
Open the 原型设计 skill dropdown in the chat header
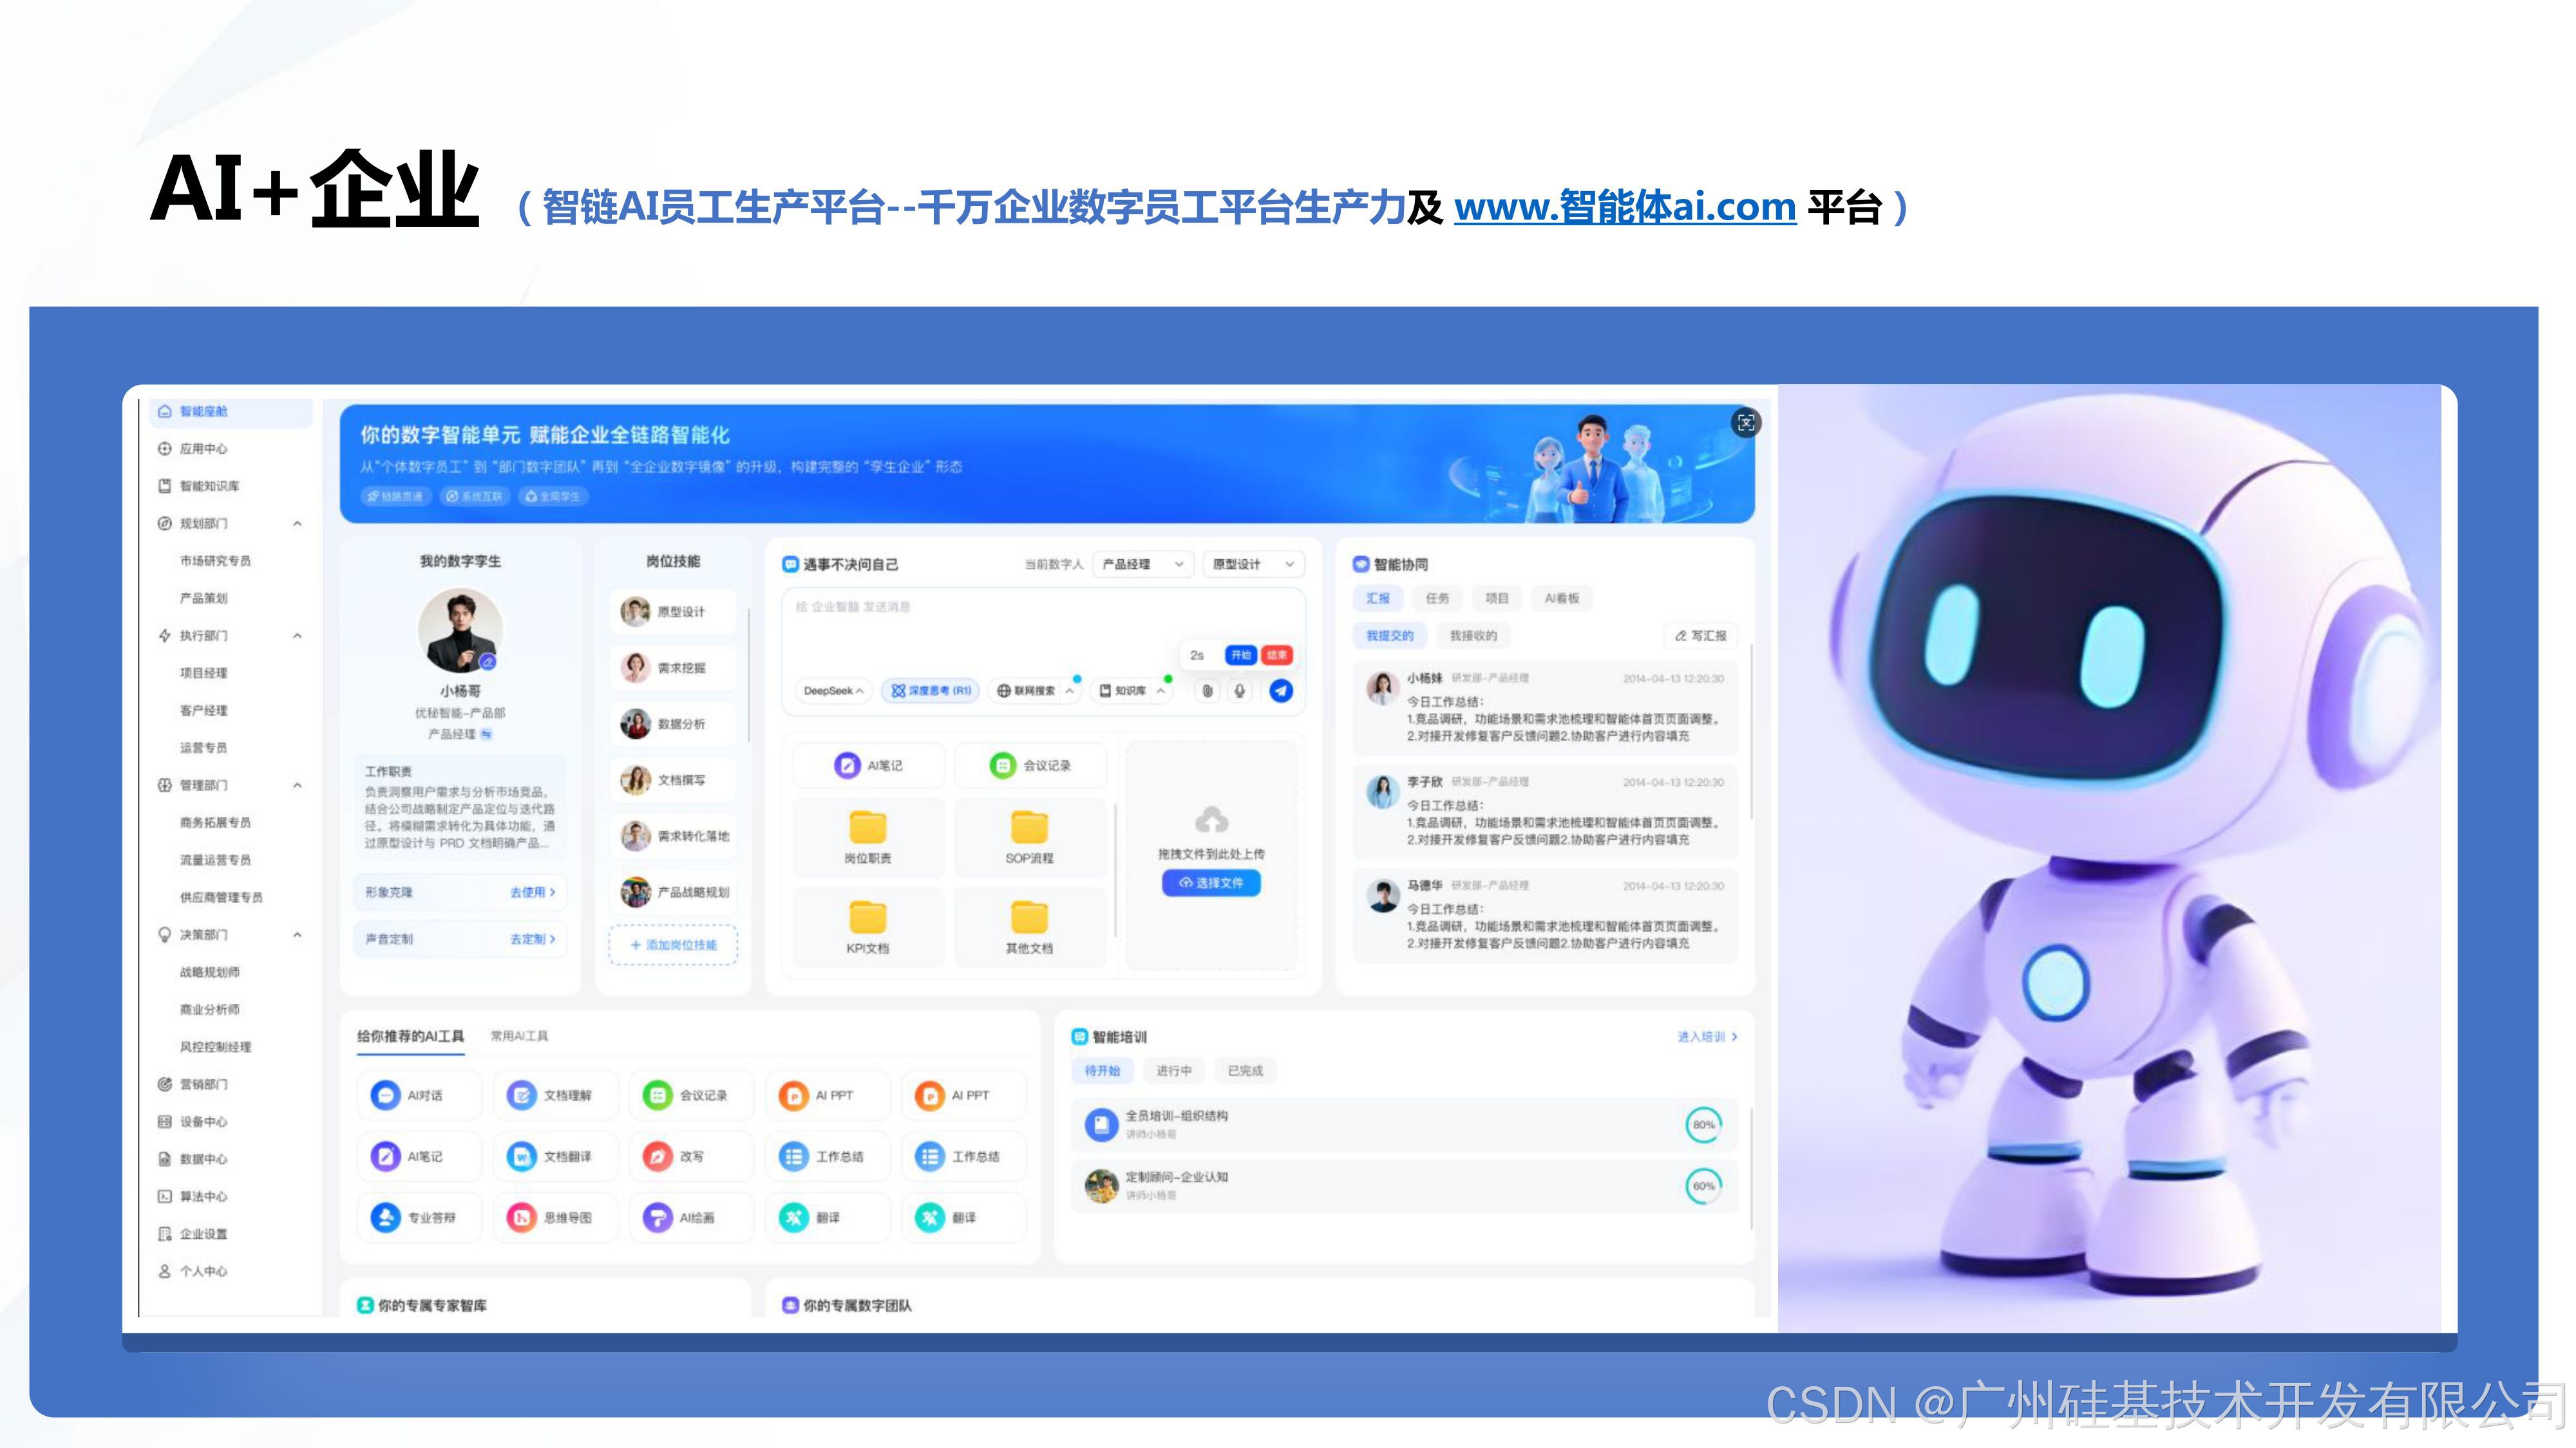1254,564
